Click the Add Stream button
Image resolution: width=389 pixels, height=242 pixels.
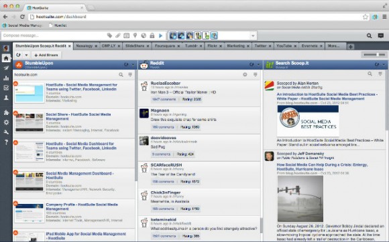pos(46,55)
